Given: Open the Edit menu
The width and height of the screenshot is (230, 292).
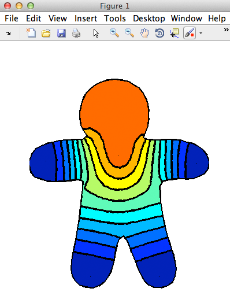Looking at the screenshot, I should (34, 19).
